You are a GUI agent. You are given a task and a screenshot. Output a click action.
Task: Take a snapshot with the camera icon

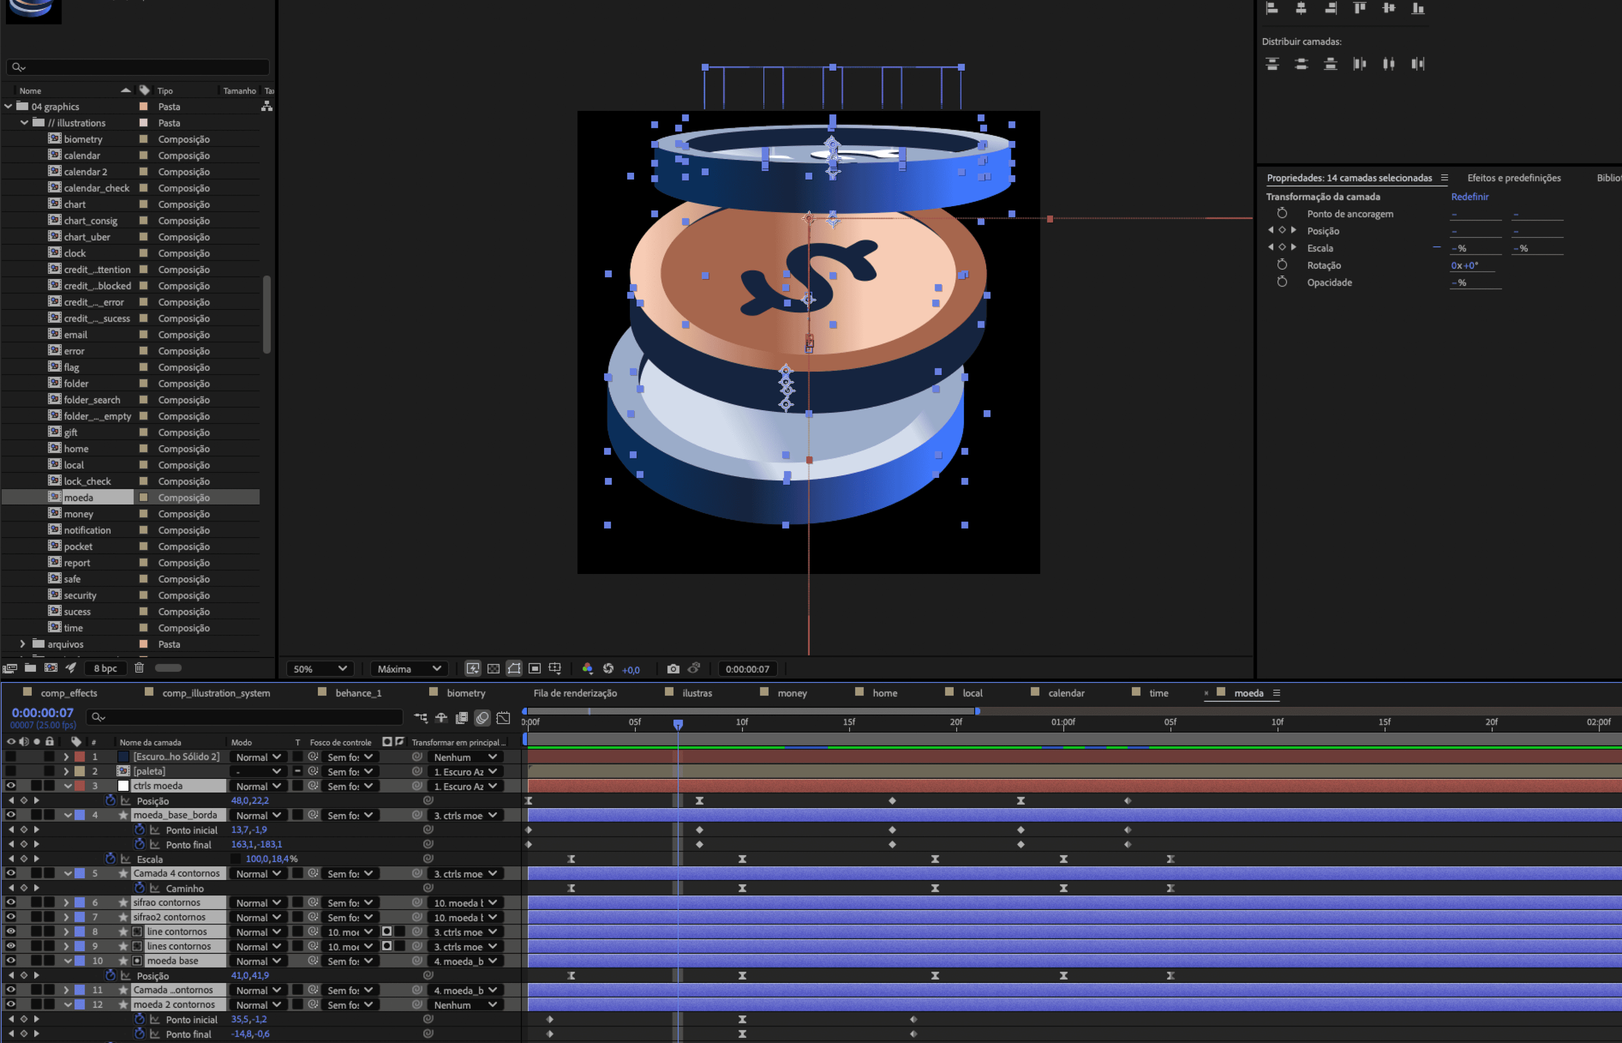pos(673,668)
